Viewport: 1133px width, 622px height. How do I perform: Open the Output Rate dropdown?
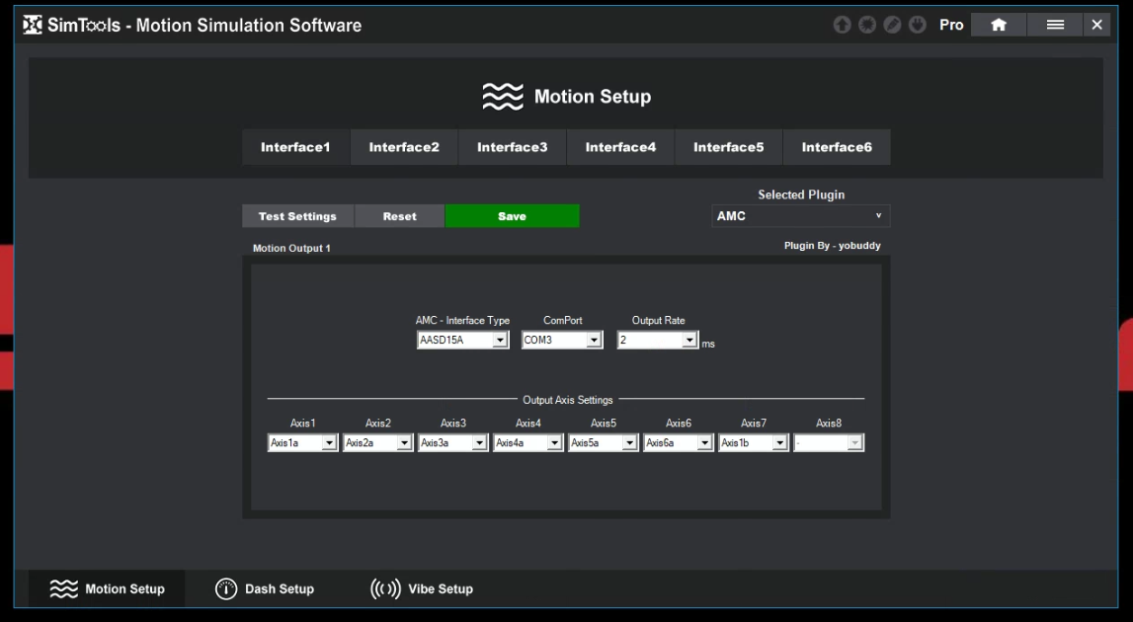[x=658, y=341]
